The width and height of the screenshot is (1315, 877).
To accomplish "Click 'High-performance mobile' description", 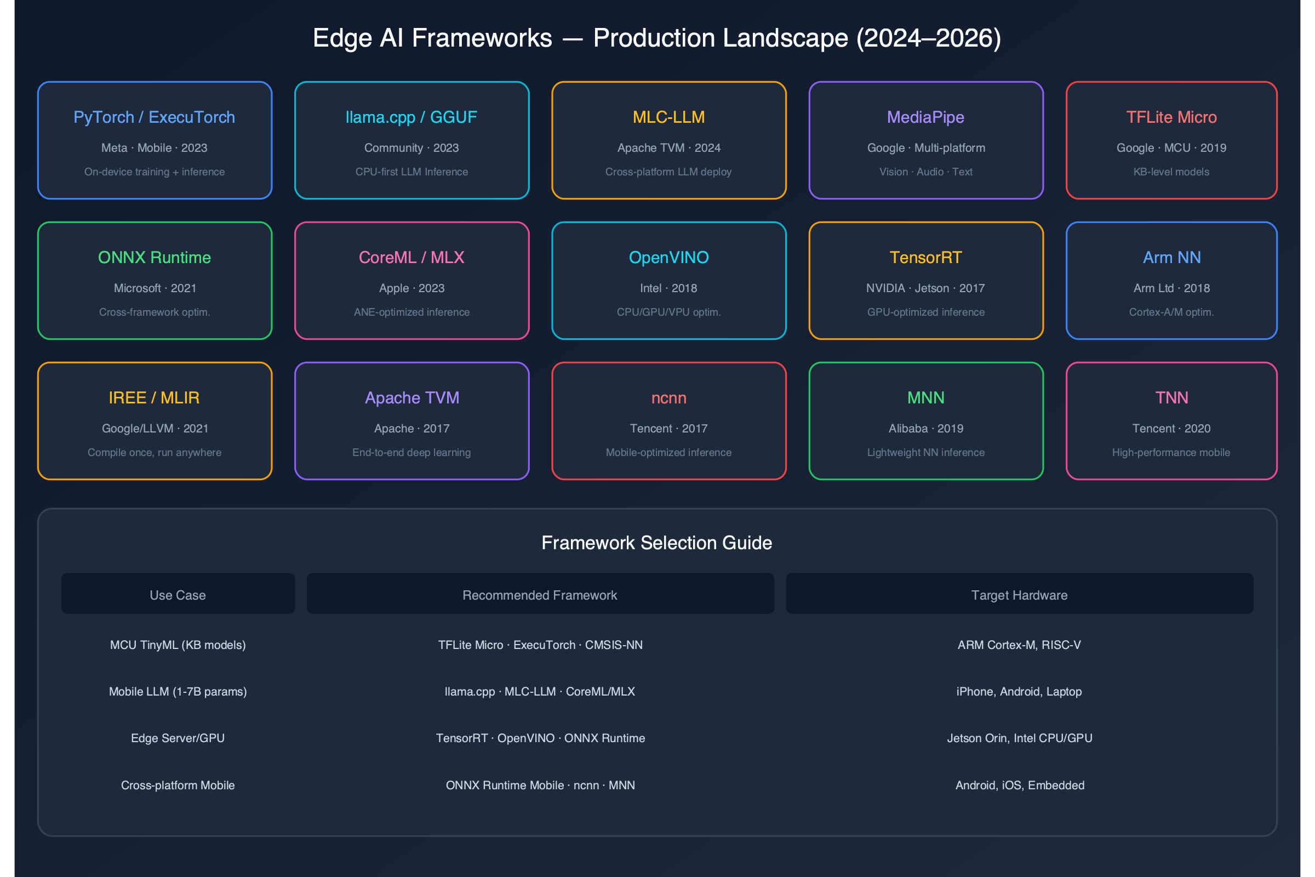I will [x=1171, y=453].
